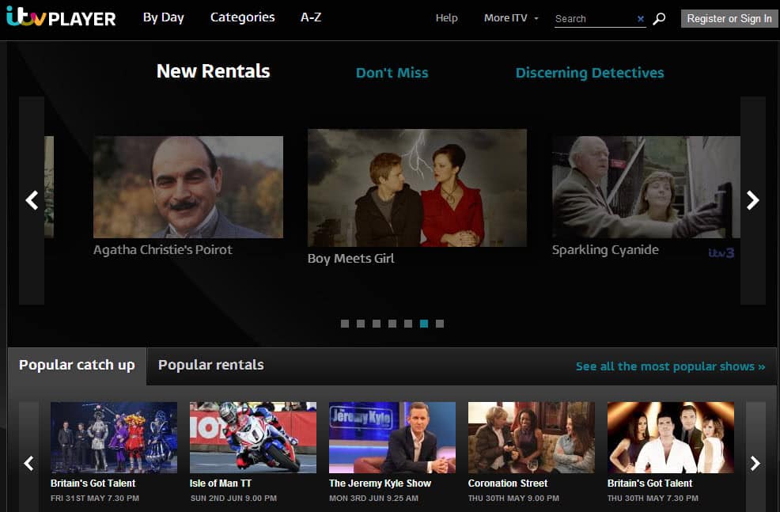The height and width of the screenshot is (512, 780).
Task: Click the left arrow in Popular catch up
Action: [28, 462]
